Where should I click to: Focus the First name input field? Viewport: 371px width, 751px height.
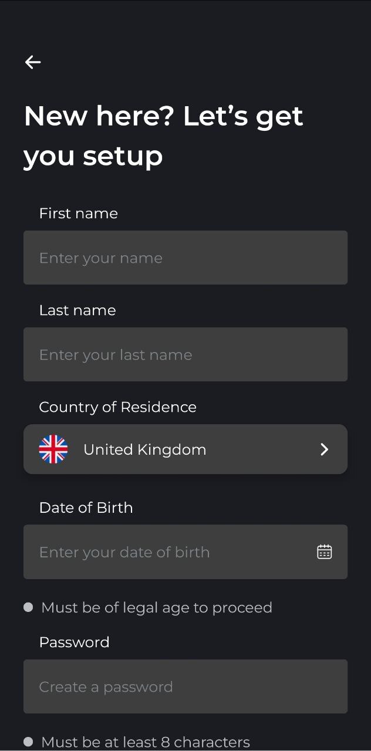185,258
